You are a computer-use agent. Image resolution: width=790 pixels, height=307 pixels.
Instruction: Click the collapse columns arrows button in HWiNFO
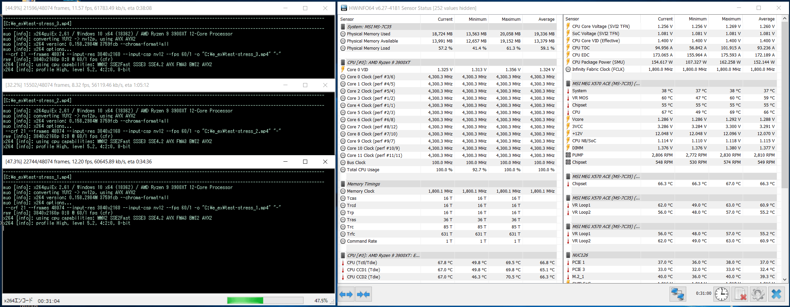363,294
